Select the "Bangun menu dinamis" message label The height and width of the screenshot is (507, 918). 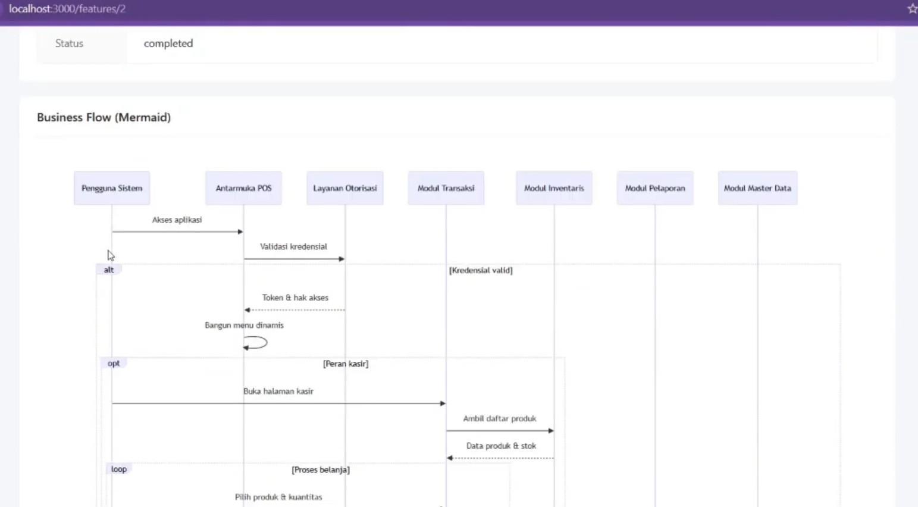point(244,325)
